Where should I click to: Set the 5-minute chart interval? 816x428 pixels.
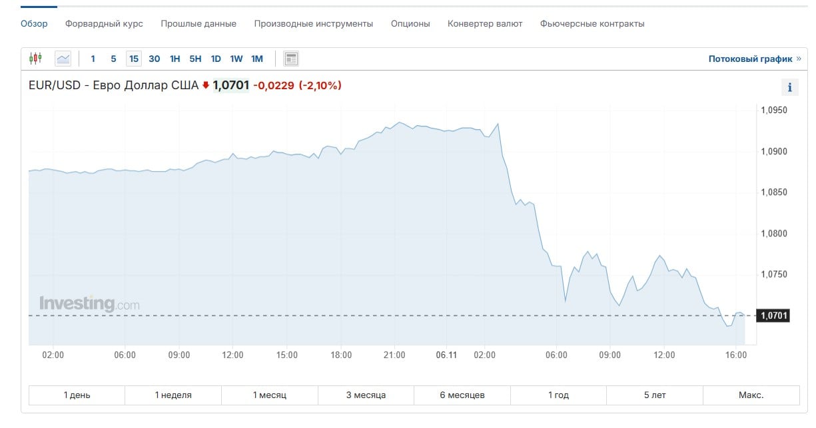coord(113,59)
